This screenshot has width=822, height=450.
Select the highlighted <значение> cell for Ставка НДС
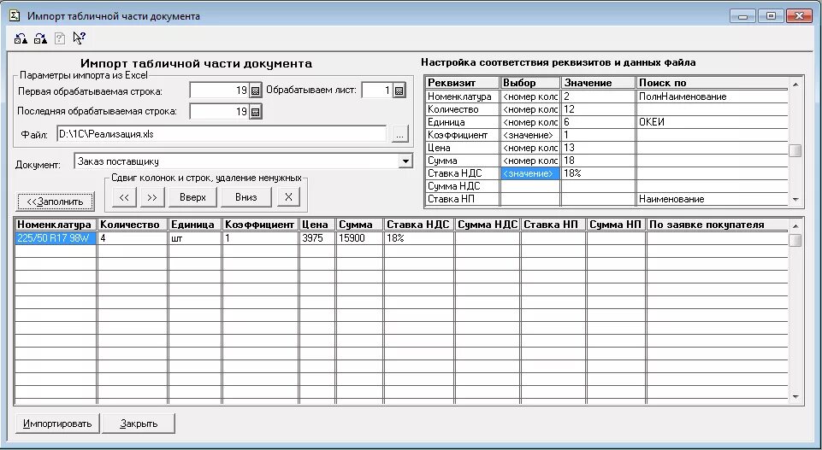530,173
